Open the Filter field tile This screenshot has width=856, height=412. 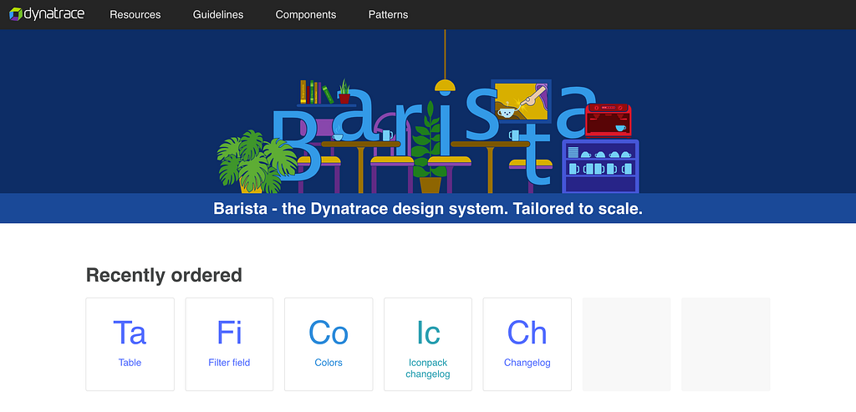tap(229, 344)
